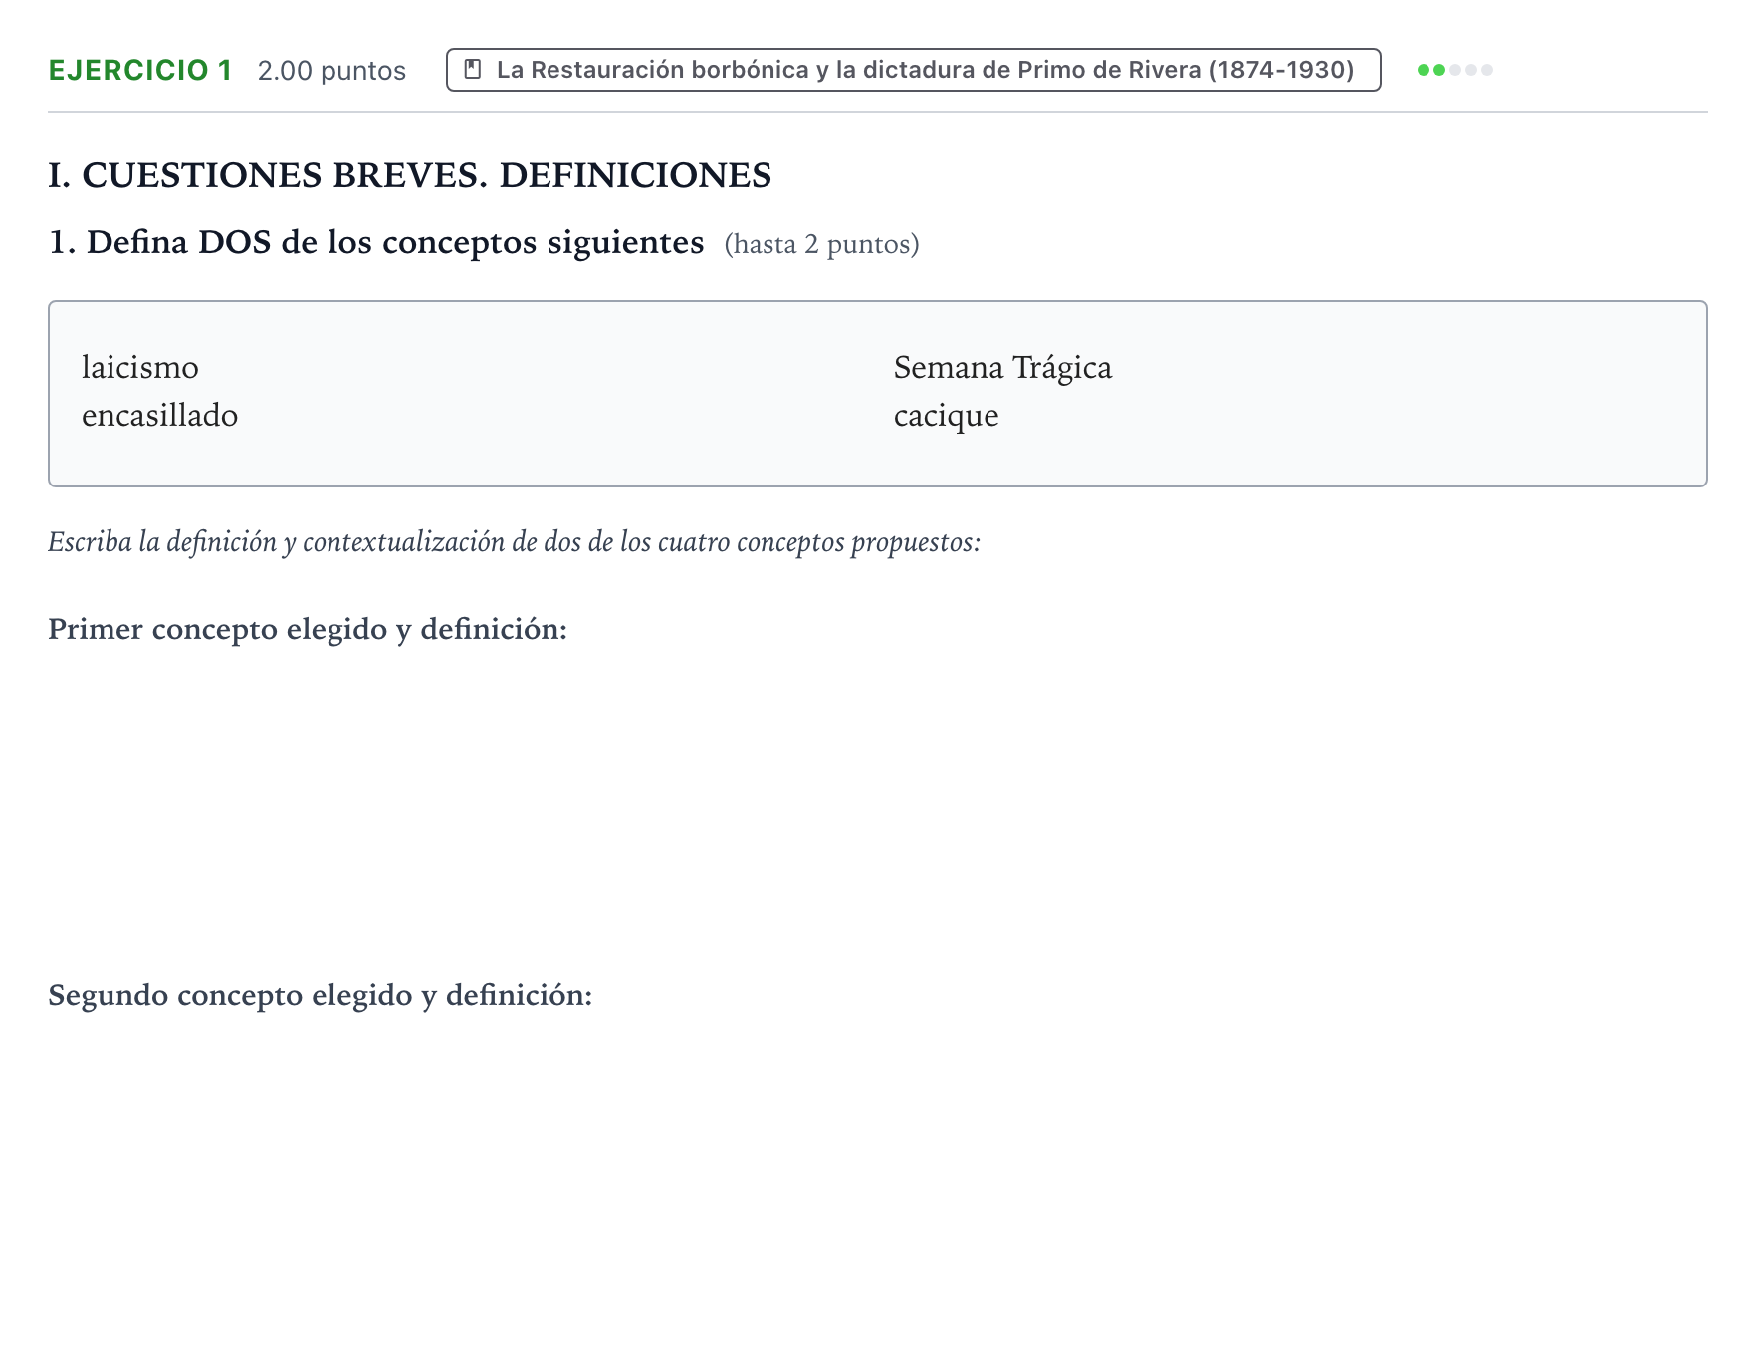Click the first green difficulty dot
1756x1359 pixels.
[1424, 70]
